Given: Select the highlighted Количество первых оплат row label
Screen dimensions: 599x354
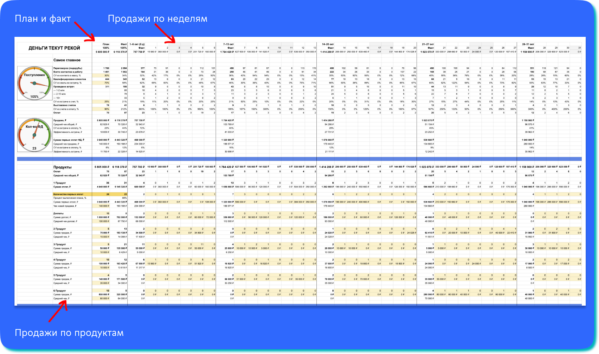Looking at the screenshot, I should point(68,194).
